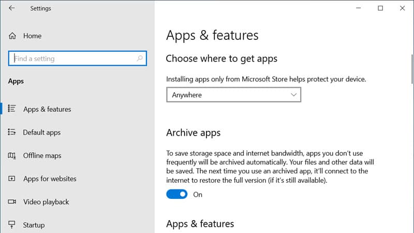Select 'Apps & features' text in sidebar
The width and height of the screenshot is (414, 233).
pos(47,109)
